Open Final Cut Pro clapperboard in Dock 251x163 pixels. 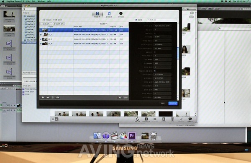tap(114, 136)
